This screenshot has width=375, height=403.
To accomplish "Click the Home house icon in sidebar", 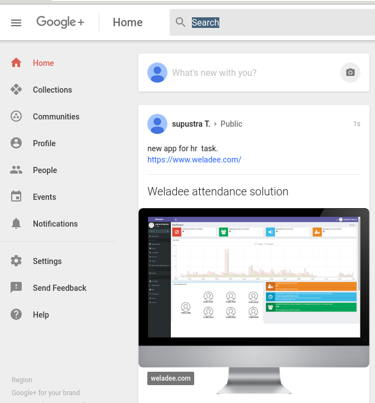I will pyautogui.click(x=16, y=63).
